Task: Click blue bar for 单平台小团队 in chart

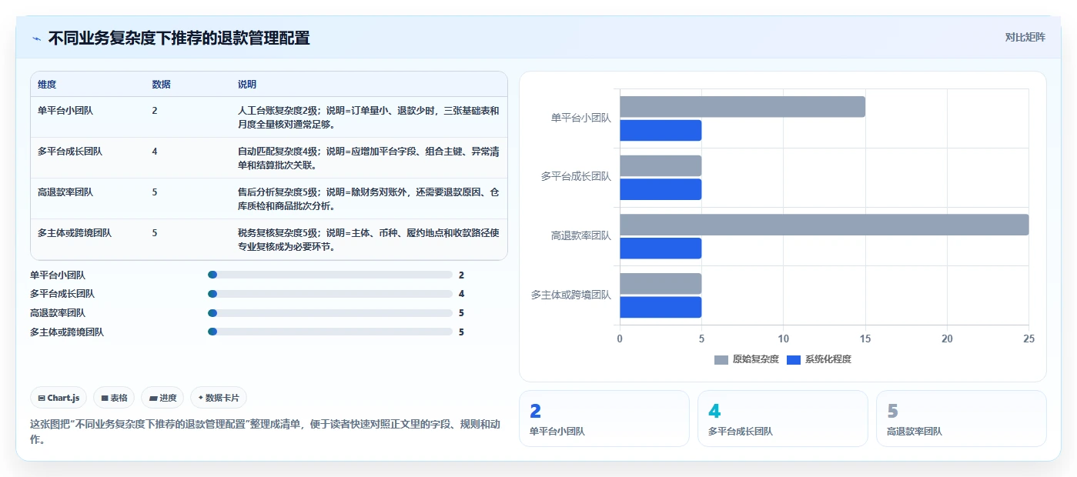Action: (661, 130)
